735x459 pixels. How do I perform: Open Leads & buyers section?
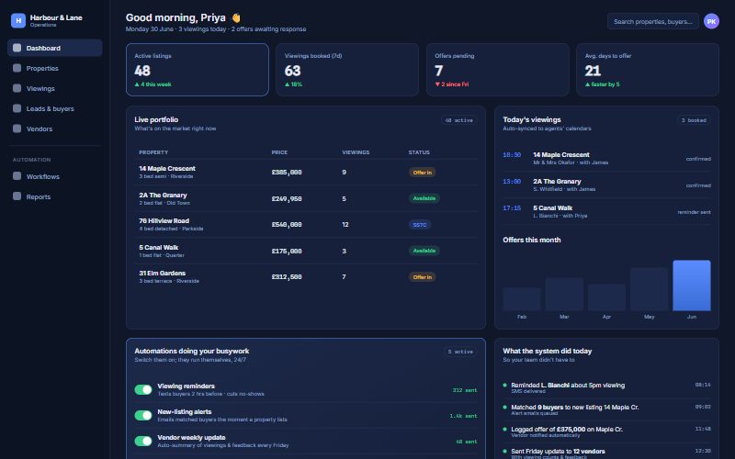pos(55,108)
